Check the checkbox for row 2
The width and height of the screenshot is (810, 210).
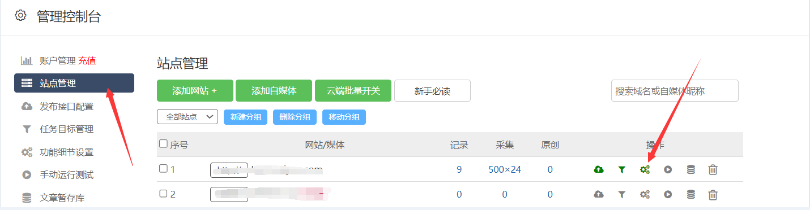point(164,194)
